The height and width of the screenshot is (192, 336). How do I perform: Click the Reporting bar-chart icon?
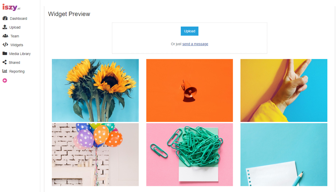[5, 71]
